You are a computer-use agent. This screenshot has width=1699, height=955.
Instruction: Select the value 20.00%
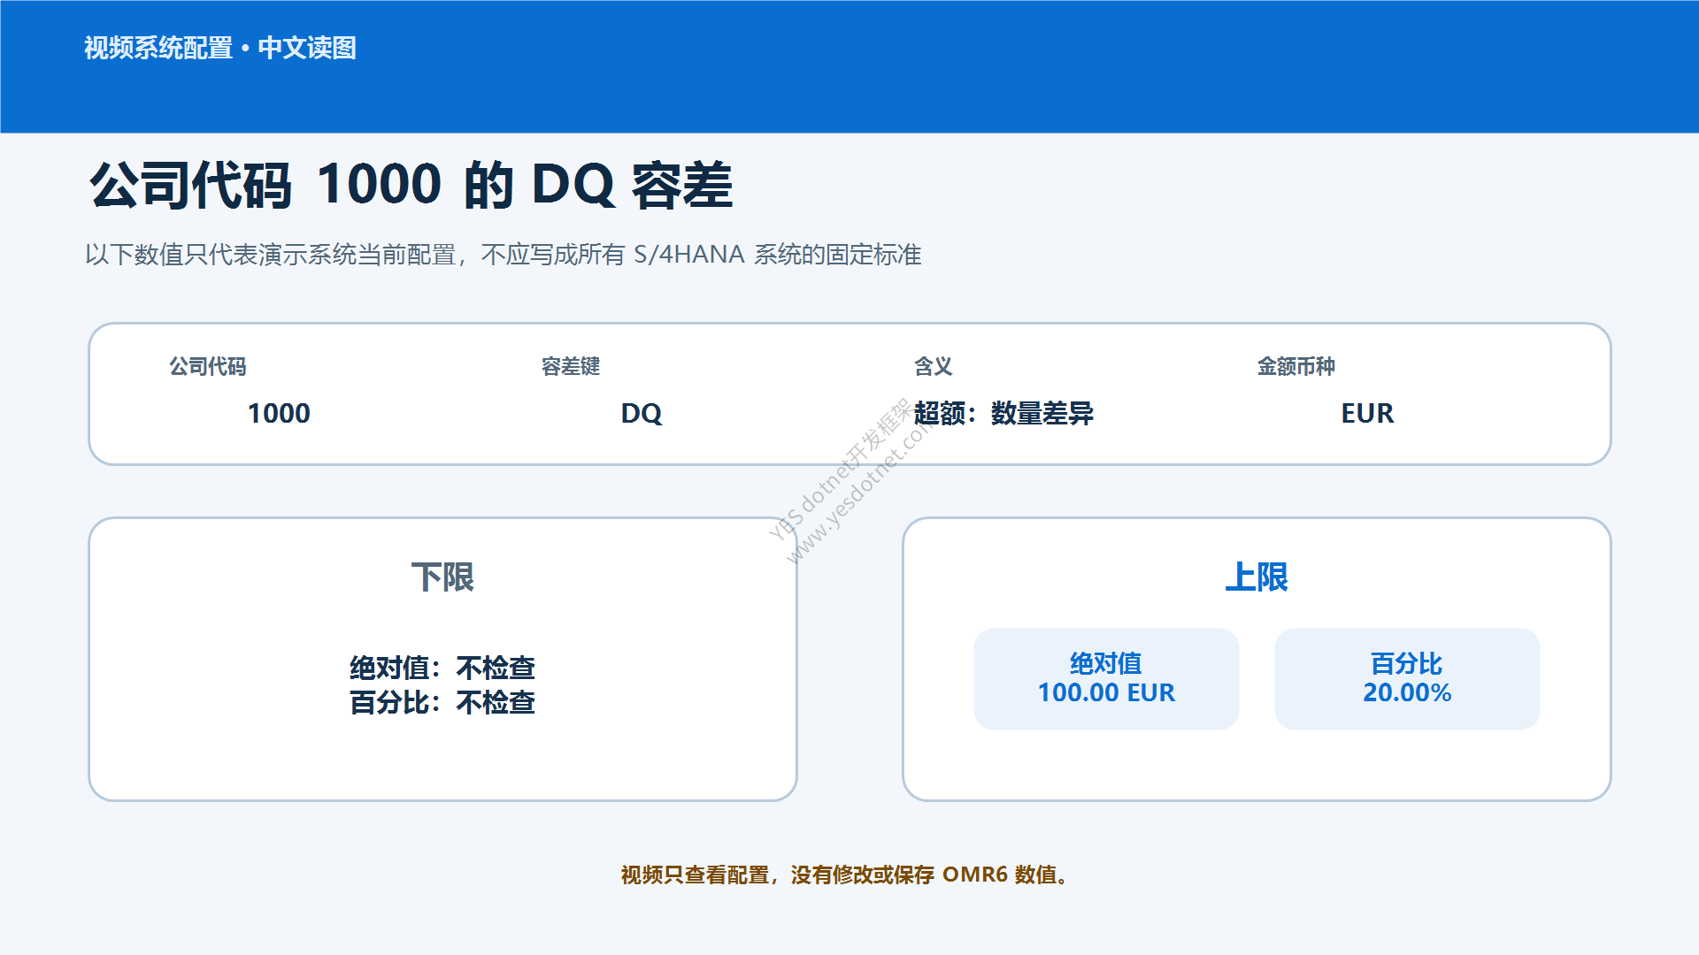coord(1407,692)
